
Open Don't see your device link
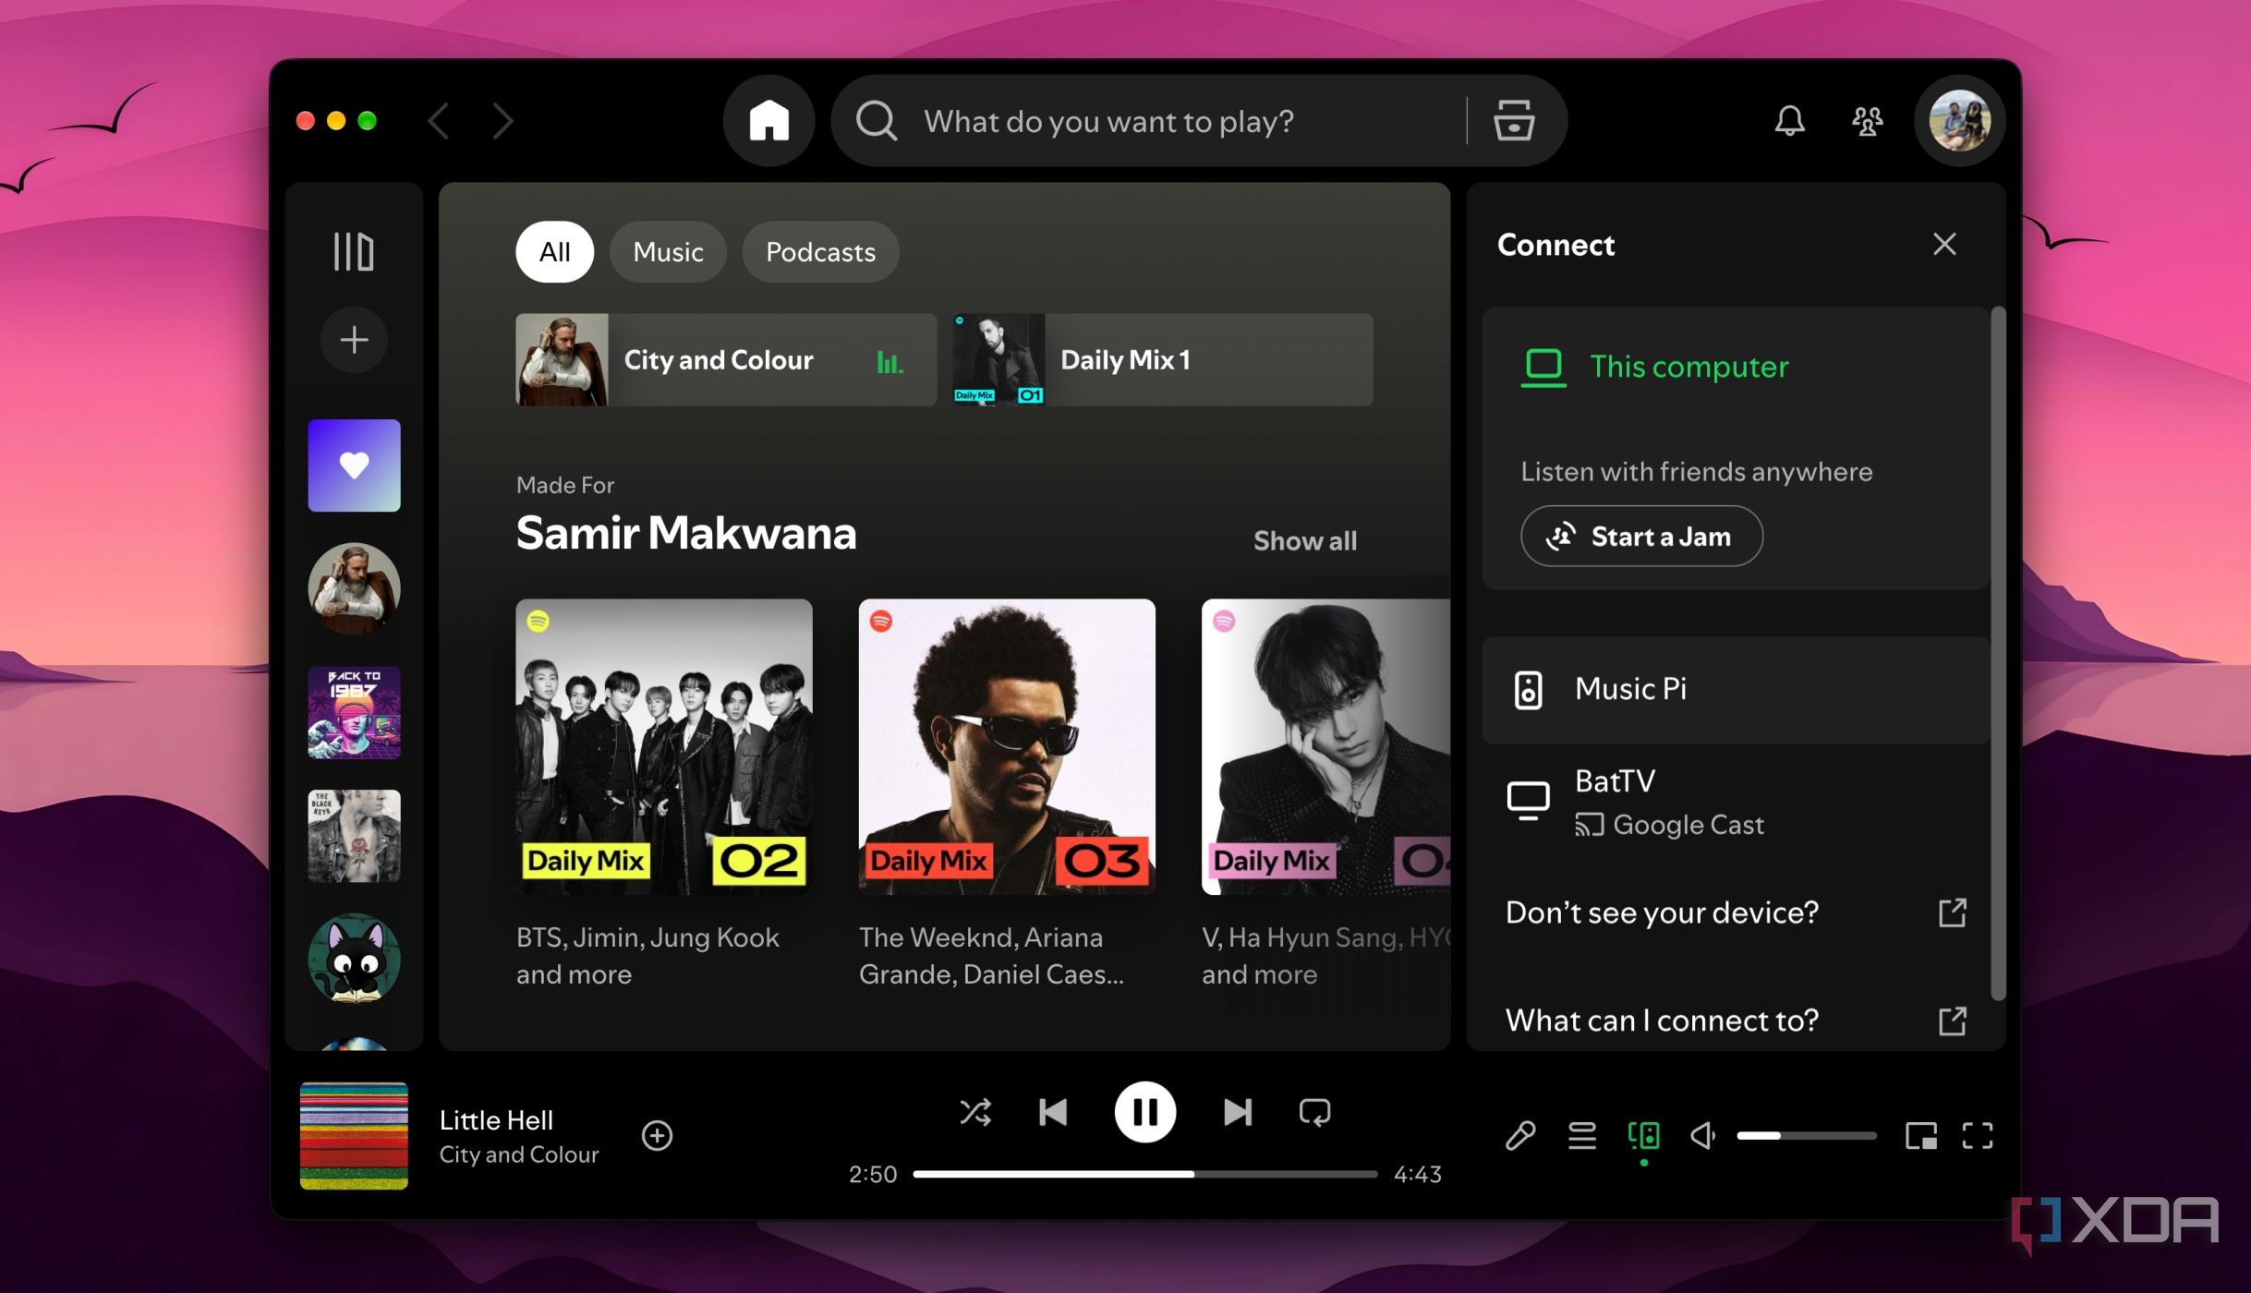coord(1737,912)
